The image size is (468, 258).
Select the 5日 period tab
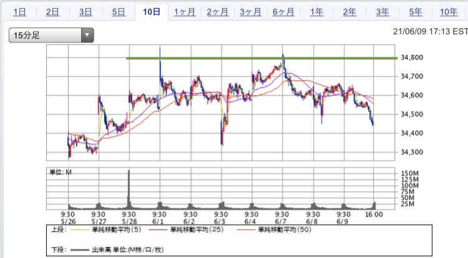(x=119, y=12)
